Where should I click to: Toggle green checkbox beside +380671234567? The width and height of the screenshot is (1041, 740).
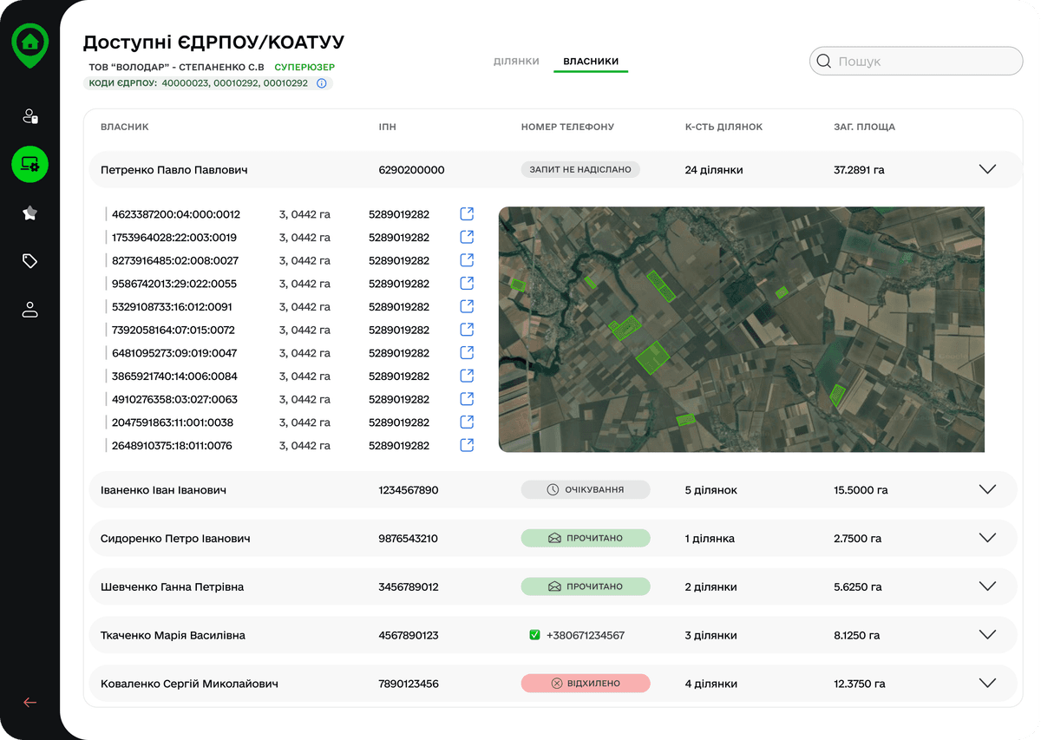click(535, 635)
